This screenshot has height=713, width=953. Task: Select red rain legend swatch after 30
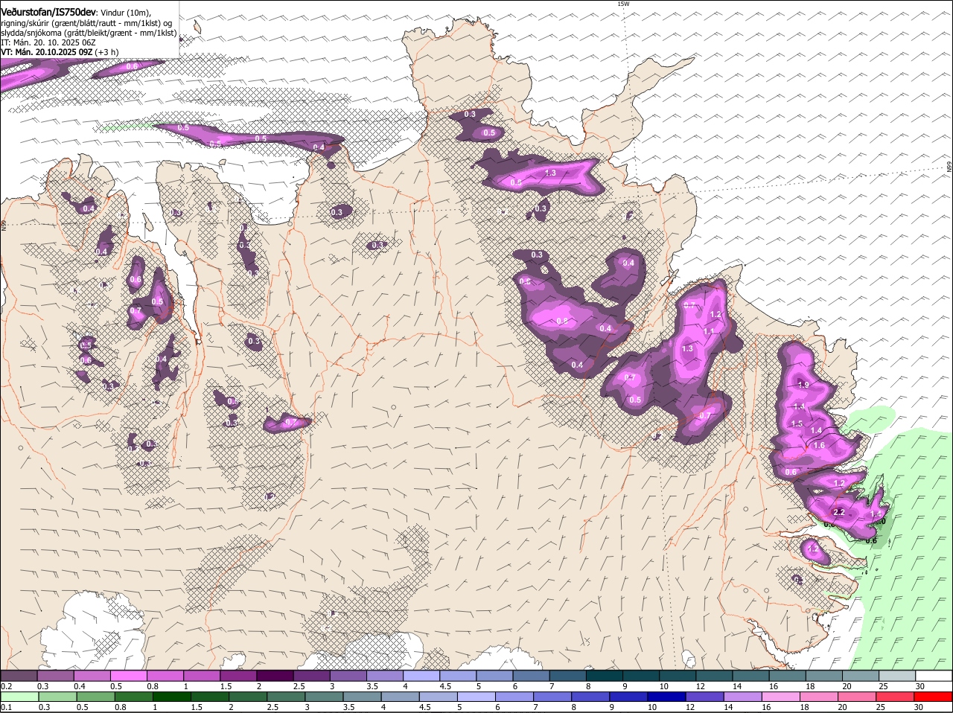point(934,697)
